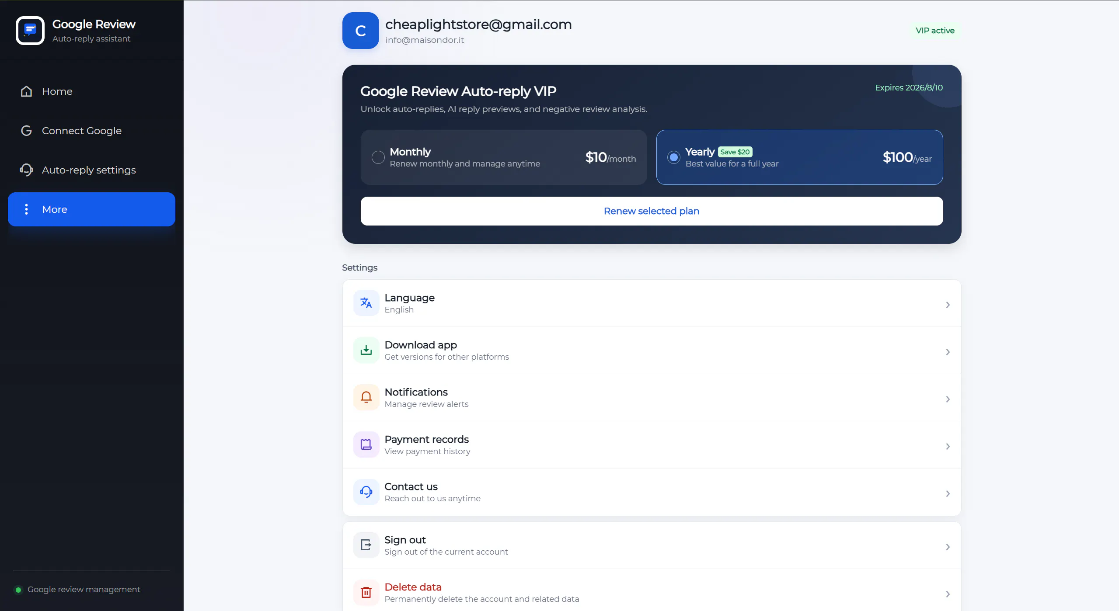Screen dimensions: 1119x611
Task: Click the Renew monthly and manage anytime text
Action: 465,164
